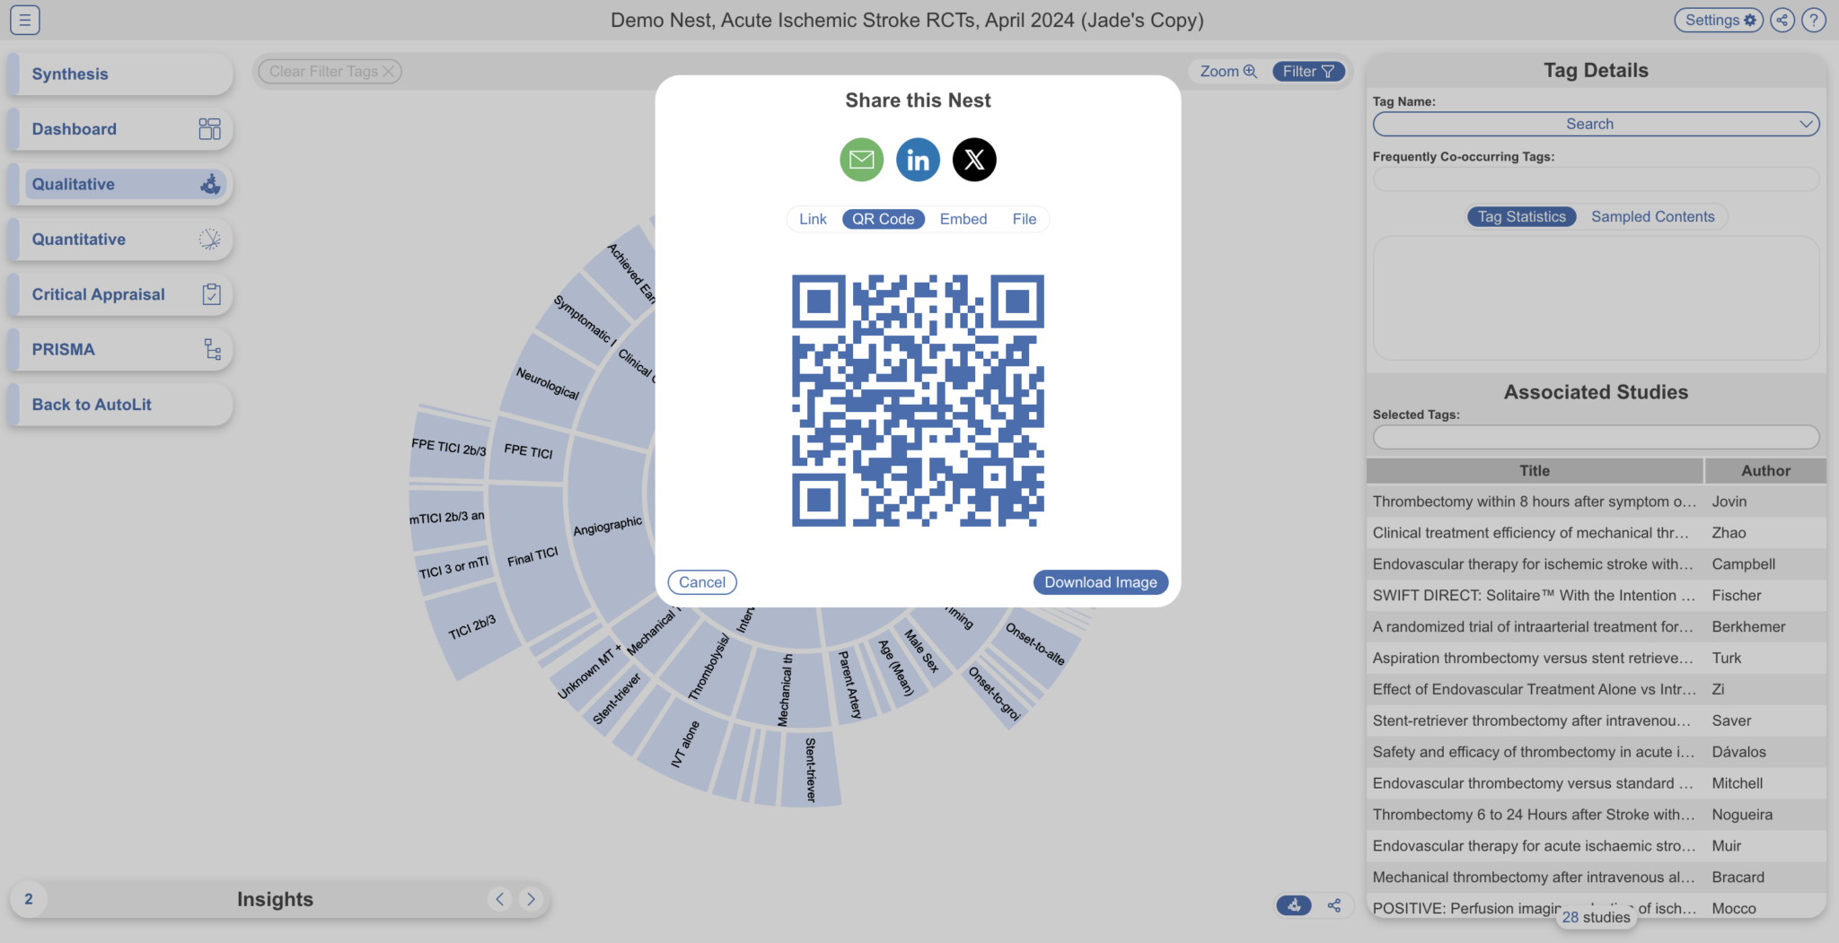Open the Sampled Contents tab
The width and height of the screenshot is (1839, 943).
coord(1653,216)
